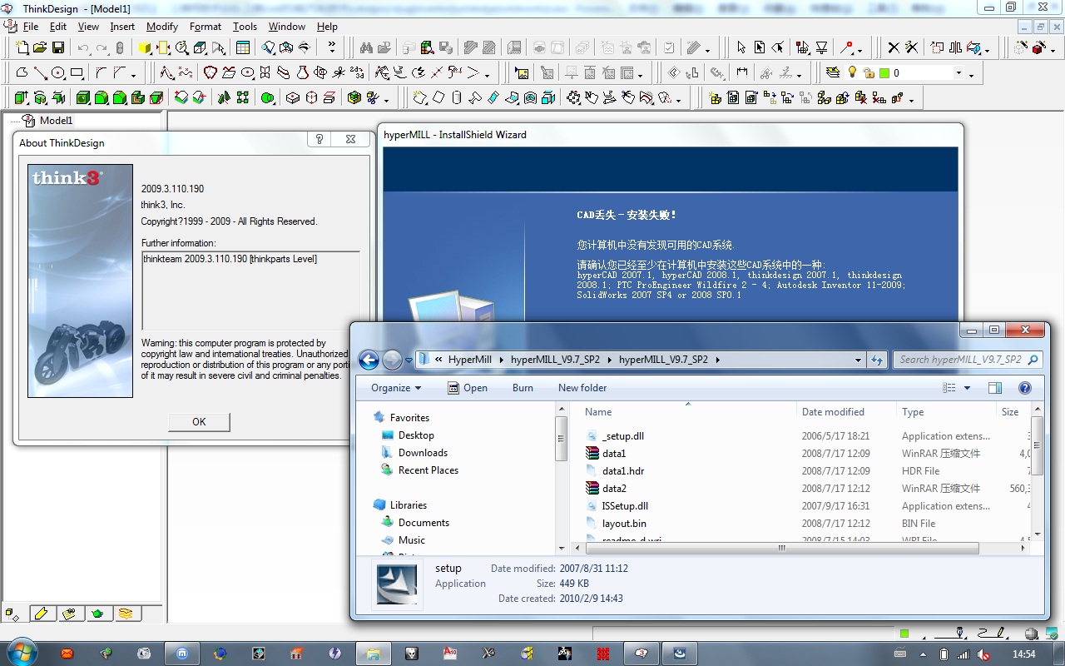The width and height of the screenshot is (1065, 666).
Task: Expand the Organize menu in Explorer
Action: (x=396, y=388)
